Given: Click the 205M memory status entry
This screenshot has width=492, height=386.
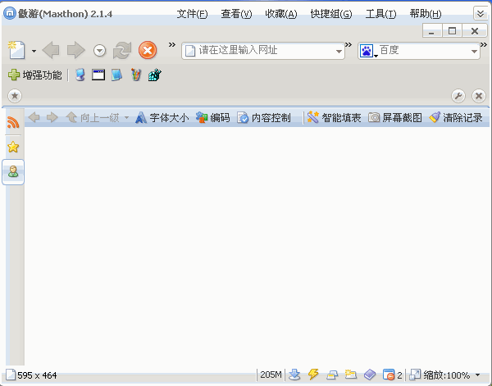Looking at the screenshot, I should [271, 375].
